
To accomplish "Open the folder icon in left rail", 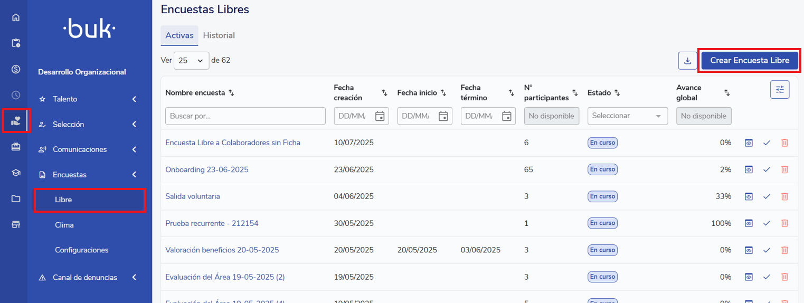I will [16, 198].
